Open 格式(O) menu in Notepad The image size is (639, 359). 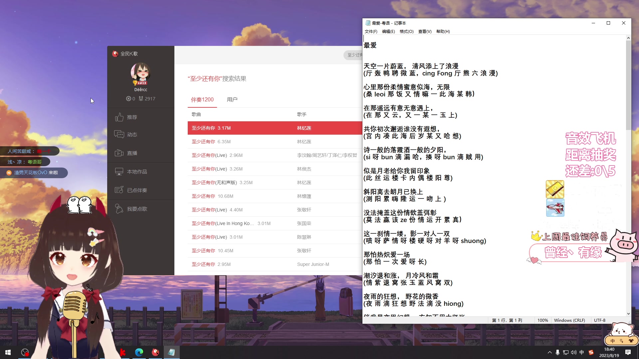click(x=406, y=32)
